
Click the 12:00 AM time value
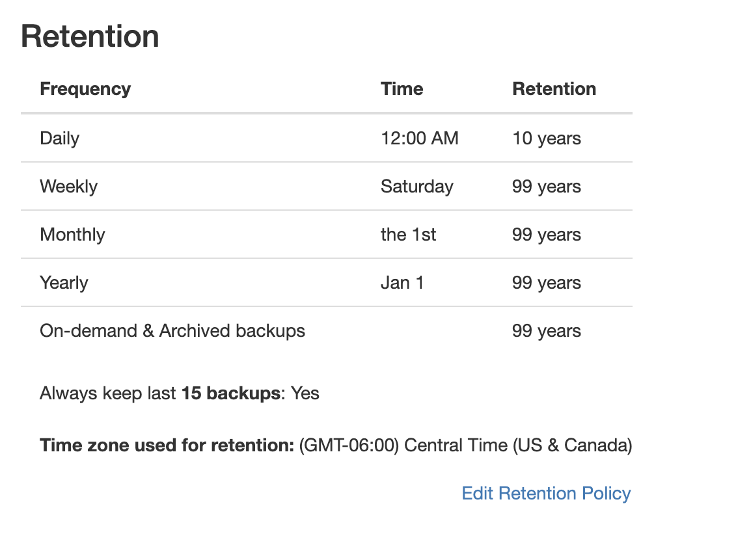[420, 138]
